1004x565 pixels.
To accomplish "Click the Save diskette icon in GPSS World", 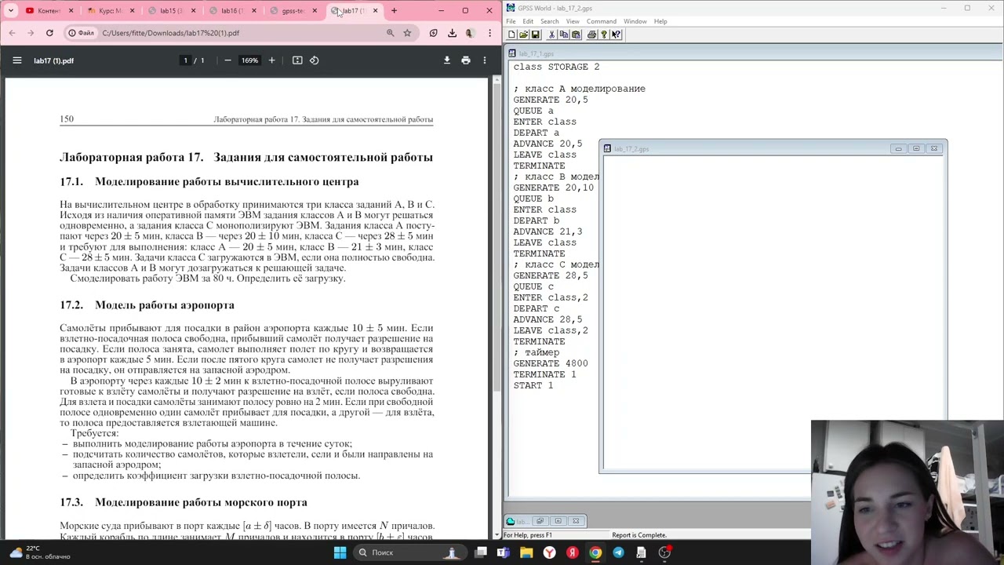I will (x=535, y=35).
